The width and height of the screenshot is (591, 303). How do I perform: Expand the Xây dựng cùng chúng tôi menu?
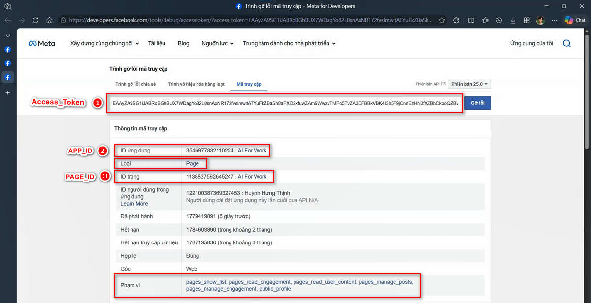pos(104,43)
